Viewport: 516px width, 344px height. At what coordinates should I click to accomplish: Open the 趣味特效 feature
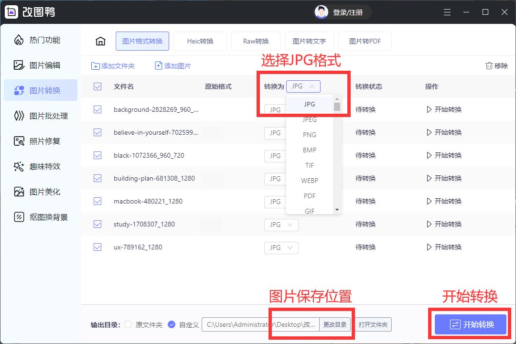[41, 166]
